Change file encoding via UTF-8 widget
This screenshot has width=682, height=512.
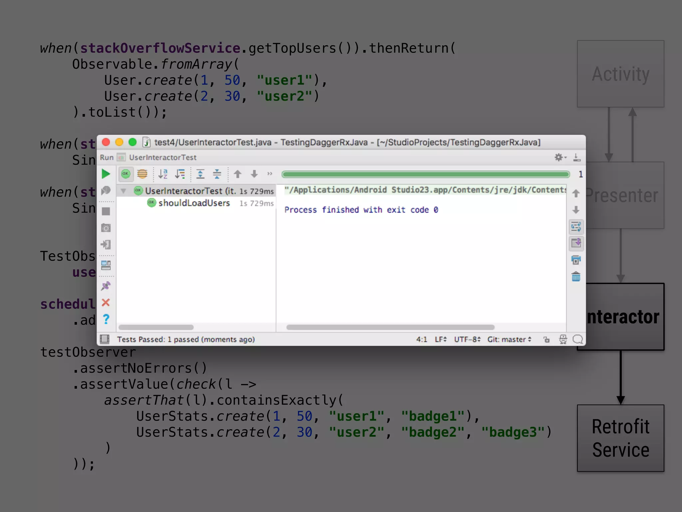point(467,339)
